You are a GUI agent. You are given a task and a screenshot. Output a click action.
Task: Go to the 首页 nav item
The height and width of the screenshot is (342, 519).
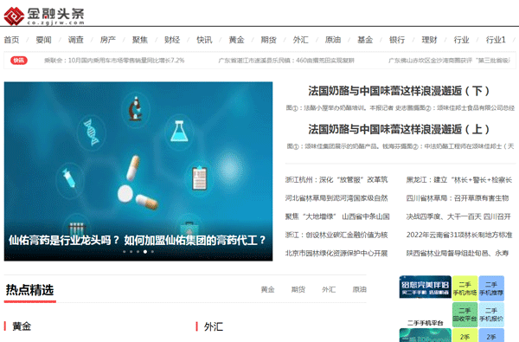point(11,40)
